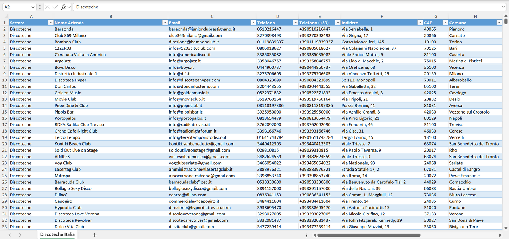
Task: Click the previous sheet navigation arrow
Action: coord(10,235)
